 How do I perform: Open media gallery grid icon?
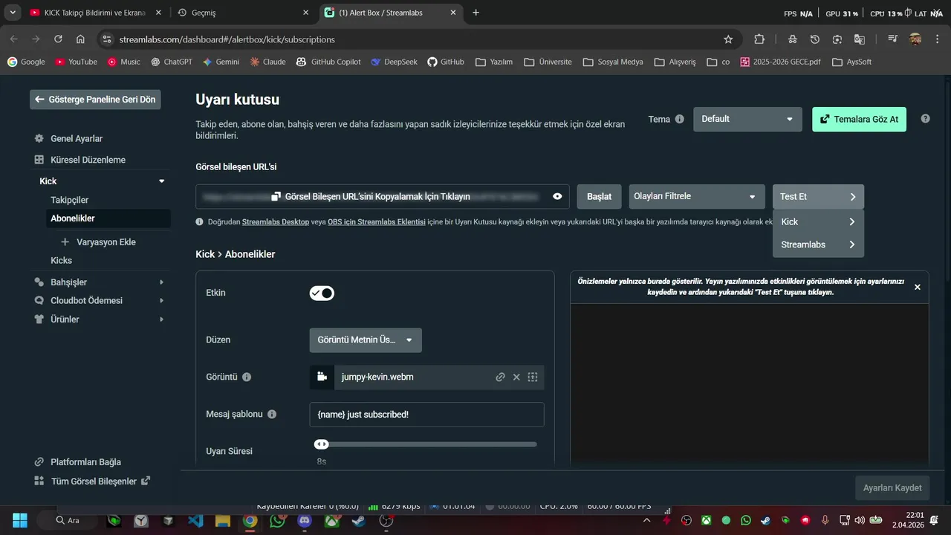533,377
